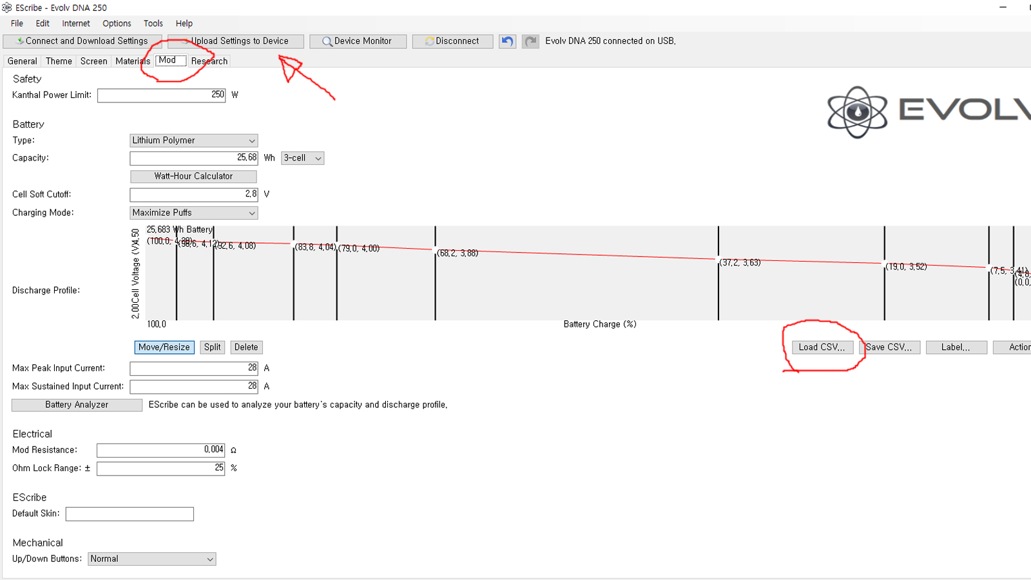Screen dimensions: 1031x580
Task: Switch to the Research tab
Action: 209,61
